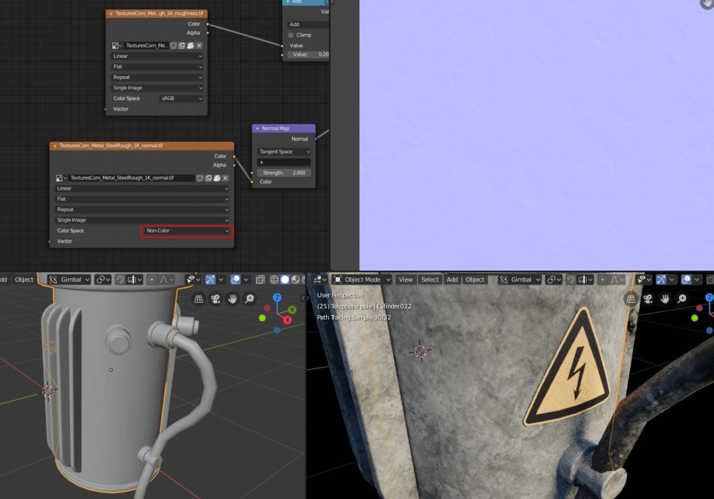Viewport: 714px width, 499px height.
Task: Click pan hand icon in left viewport
Action: (233, 299)
